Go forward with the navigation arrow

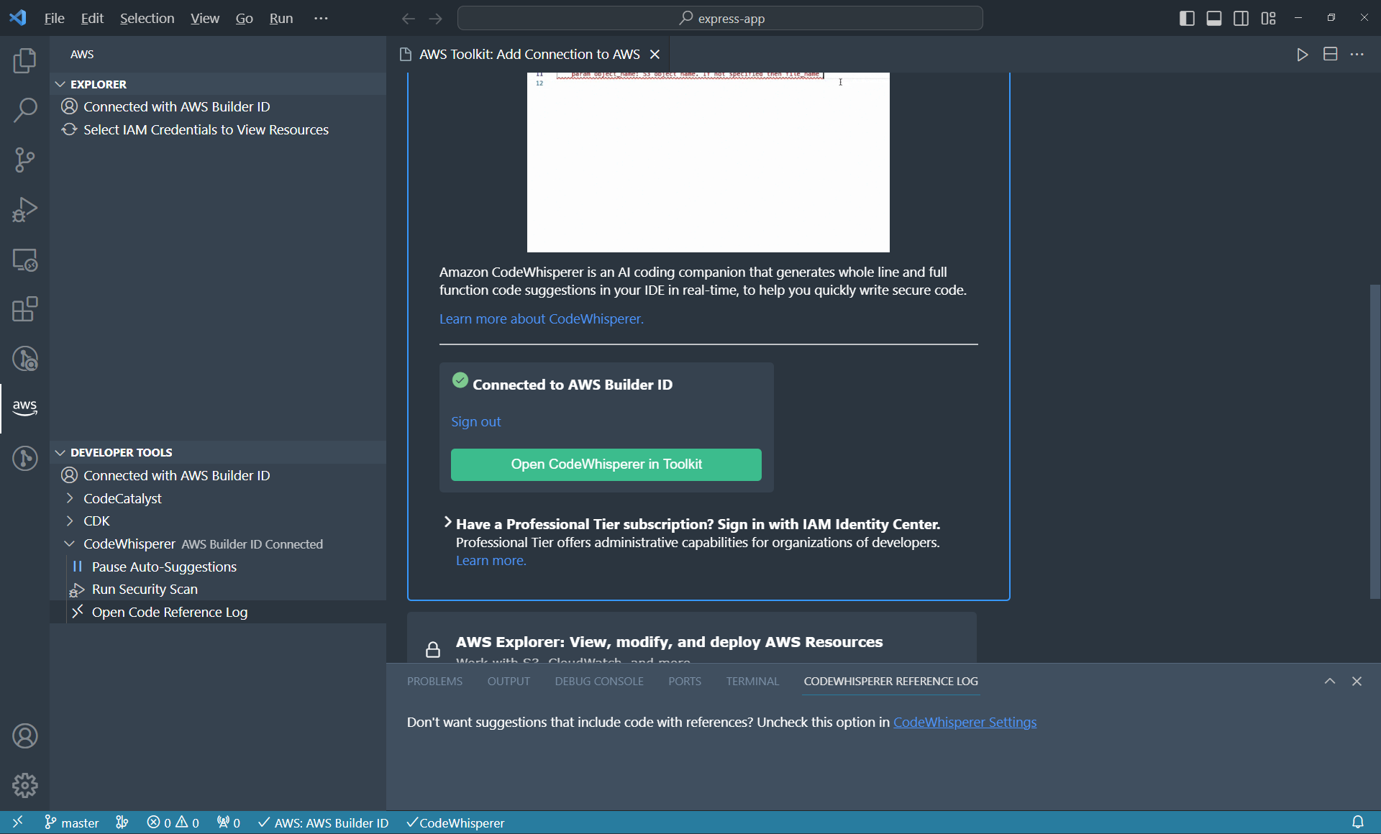point(435,19)
